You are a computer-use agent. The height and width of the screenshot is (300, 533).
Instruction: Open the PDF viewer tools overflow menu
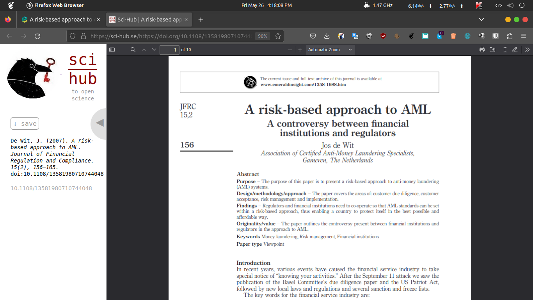[527, 50]
